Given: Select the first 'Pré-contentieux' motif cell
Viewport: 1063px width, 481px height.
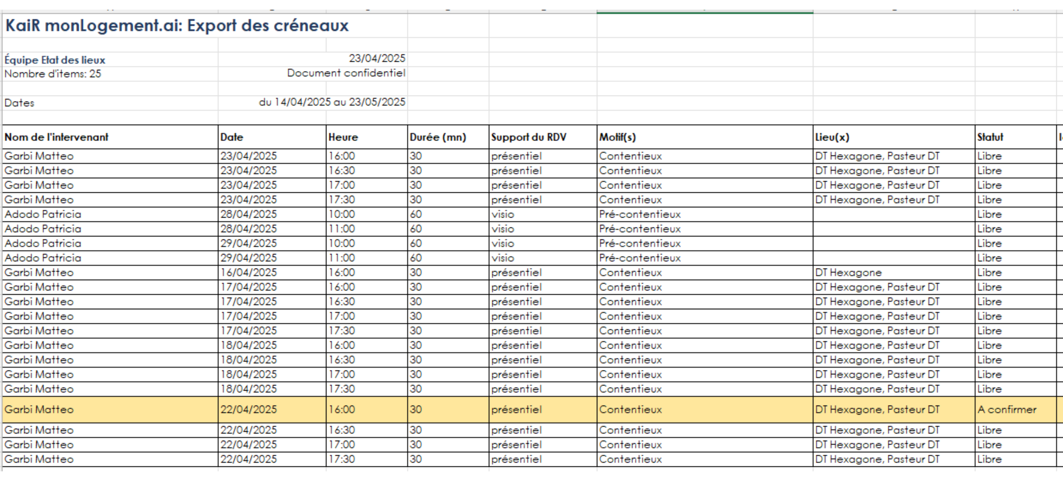Looking at the screenshot, I should [x=640, y=214].
